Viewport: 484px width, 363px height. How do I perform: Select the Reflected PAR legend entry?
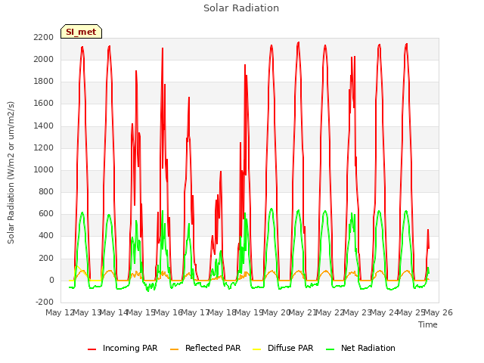tap(205, 348)
